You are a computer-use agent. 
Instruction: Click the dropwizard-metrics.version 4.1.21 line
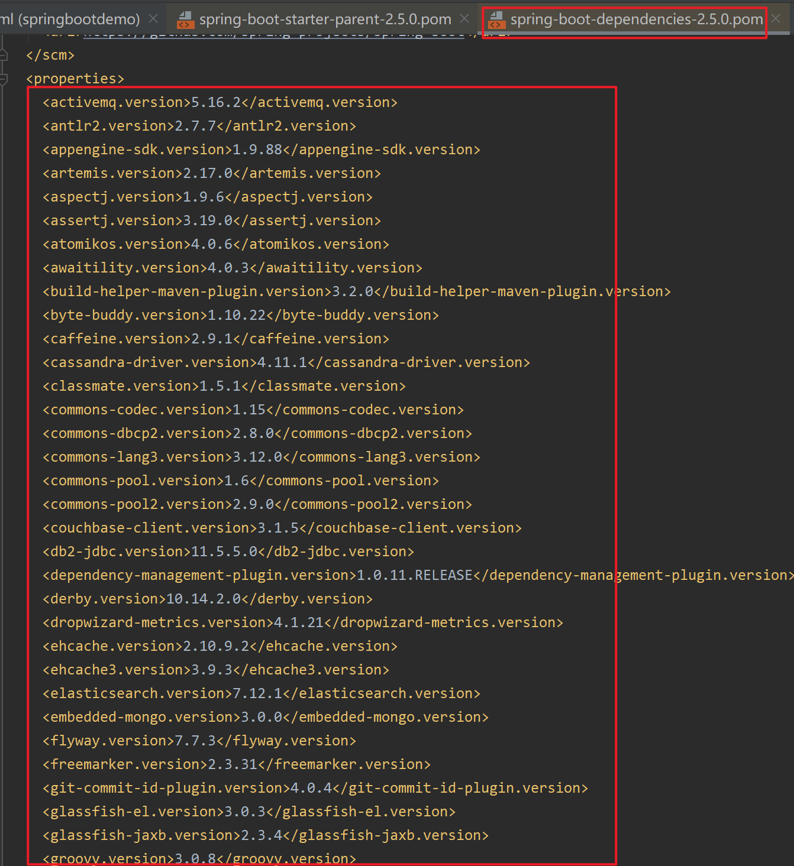(x=303, y=622)
